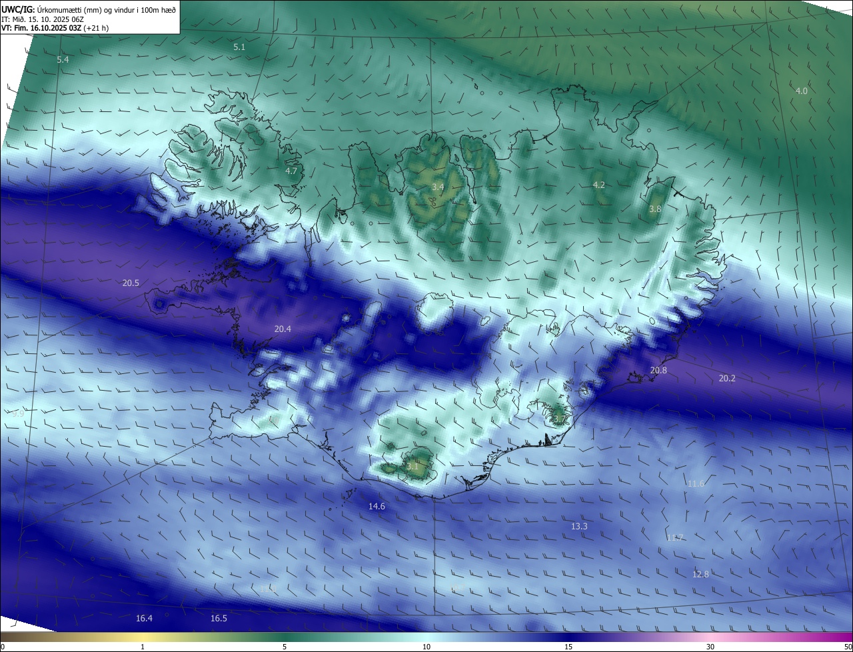853x652 pixels.
Task: Click the 16.5 value label
Action: coord(219,618)
